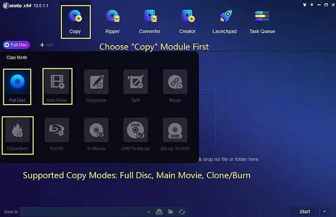Expand the Start button dropdown arrow
Viewport: 336px width, 217px height.
coord(324,212)
